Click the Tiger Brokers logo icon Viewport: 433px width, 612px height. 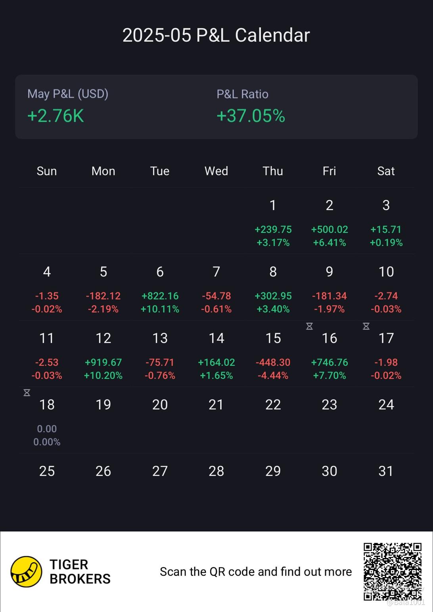[x=26, y=572]
